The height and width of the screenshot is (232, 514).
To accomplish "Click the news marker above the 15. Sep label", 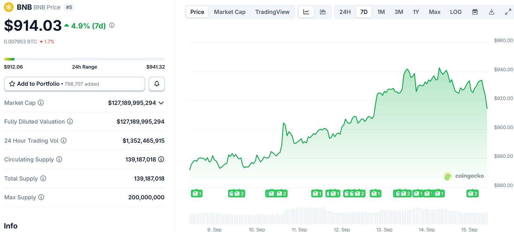I will 473,193.
